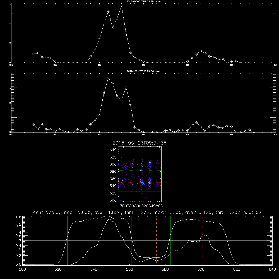Click the y-axis label 520 beside the spectrogram

click(113, 193)
